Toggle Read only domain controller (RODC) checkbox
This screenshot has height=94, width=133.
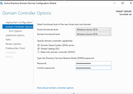coord(38,52)
